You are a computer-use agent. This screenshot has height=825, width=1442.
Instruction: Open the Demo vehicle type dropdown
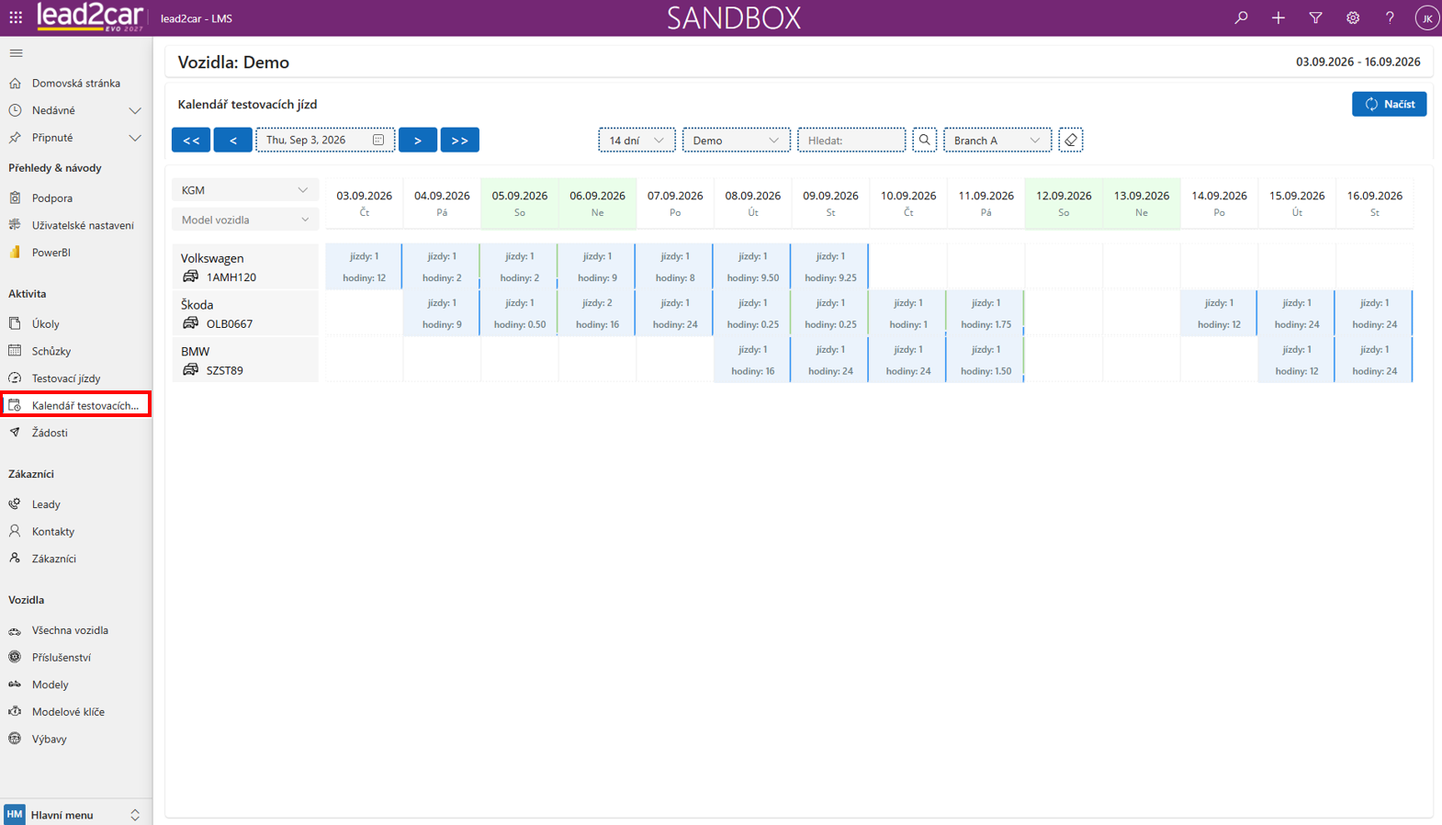point(737,140)
